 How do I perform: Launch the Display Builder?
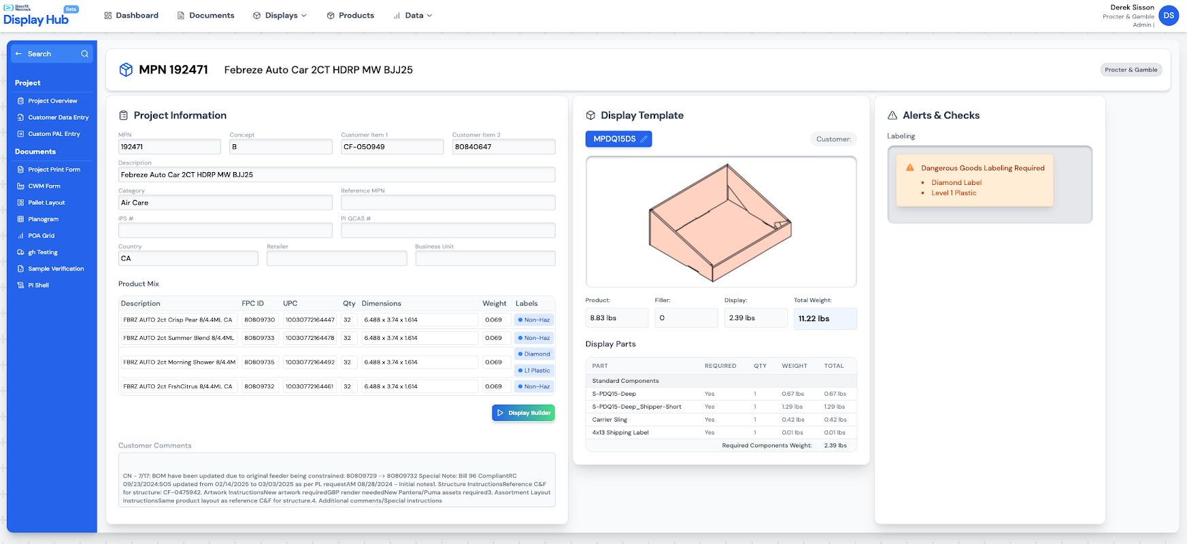pyautogui.click(x=523, y=413)
